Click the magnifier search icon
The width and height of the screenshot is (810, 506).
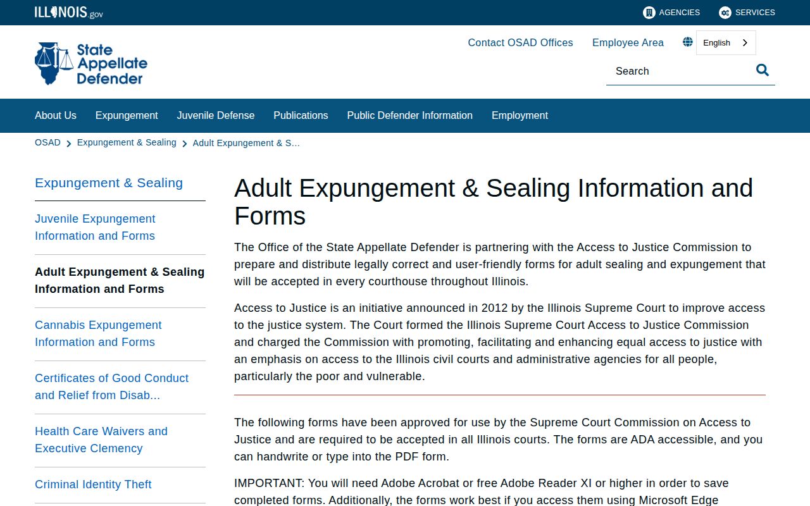pyautogui.click(x=763, y=70)
